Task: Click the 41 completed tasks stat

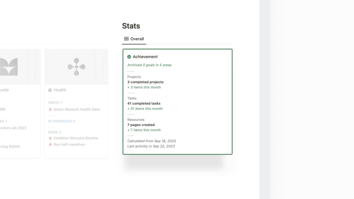Action: tap(144, 104)
